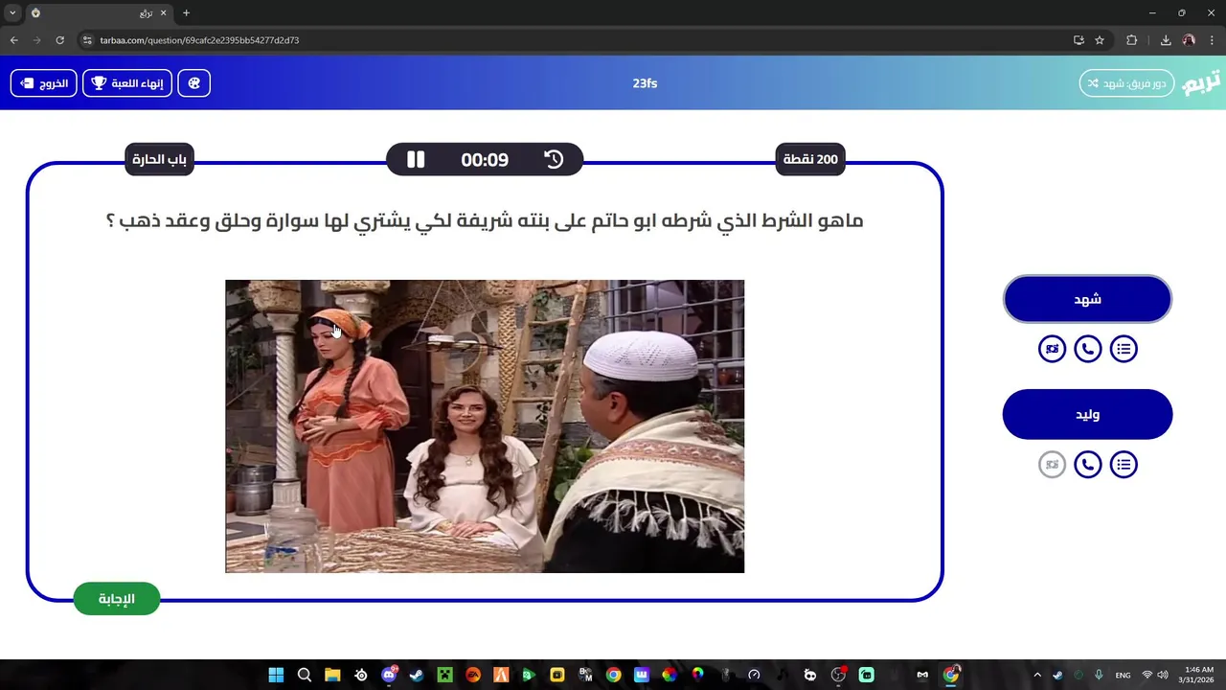Open Chrome downloads
This screenshot has width=1226, height=690.
click(x=1166, y=40)
